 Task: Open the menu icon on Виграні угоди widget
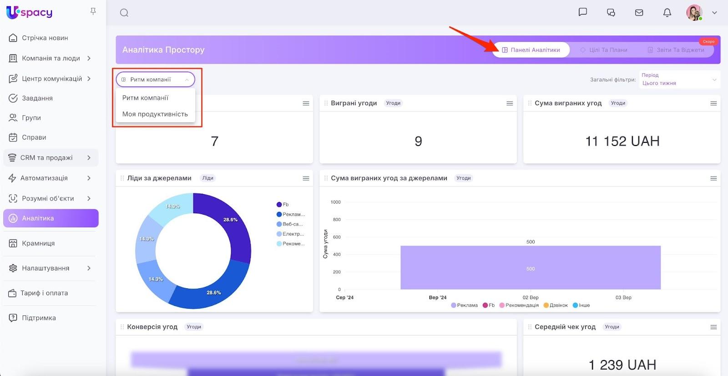pyautogui.click(x=510, y=104)
